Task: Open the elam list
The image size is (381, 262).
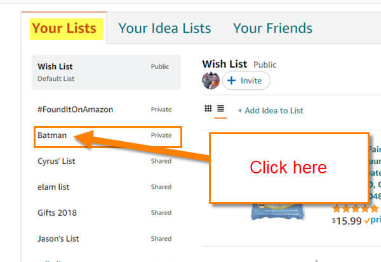Action: point(106,187)
